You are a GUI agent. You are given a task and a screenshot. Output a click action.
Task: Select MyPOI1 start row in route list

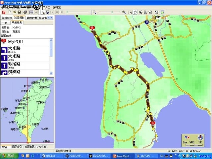click(x=25, y=42)
